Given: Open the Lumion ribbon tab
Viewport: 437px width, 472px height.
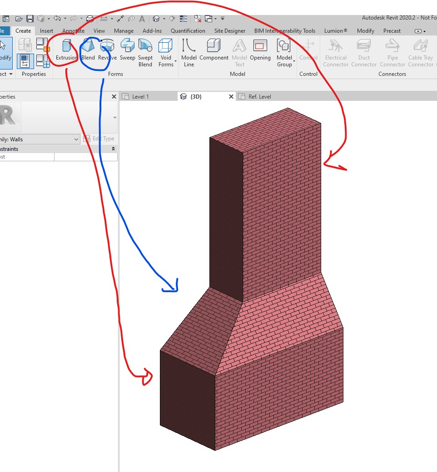Looking at the screenshot, I should point(336,31).
